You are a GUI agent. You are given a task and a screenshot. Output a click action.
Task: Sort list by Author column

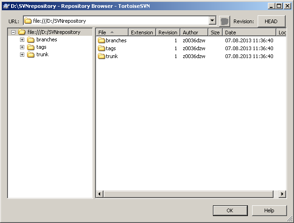coord(194,33)
